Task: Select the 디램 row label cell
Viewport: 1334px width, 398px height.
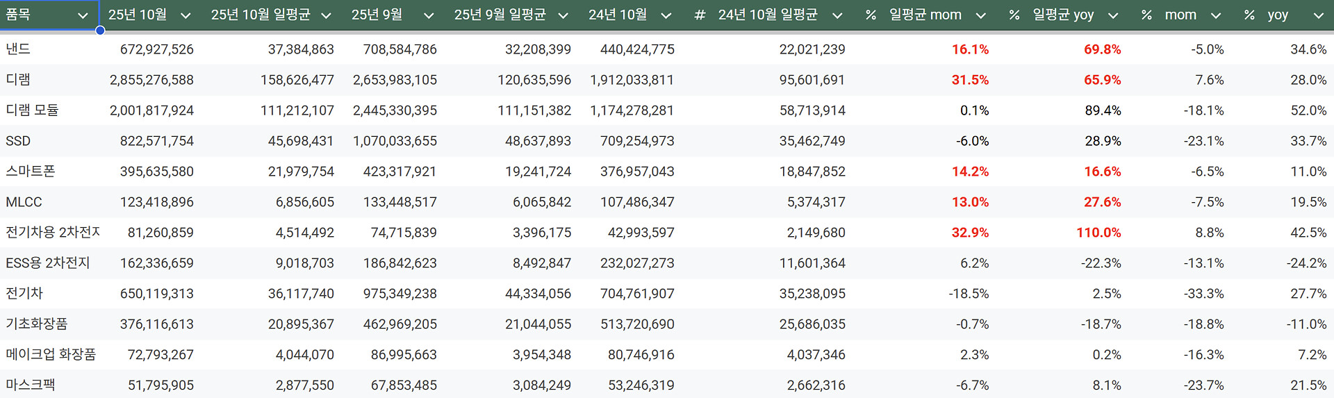Action: point(18,80)
